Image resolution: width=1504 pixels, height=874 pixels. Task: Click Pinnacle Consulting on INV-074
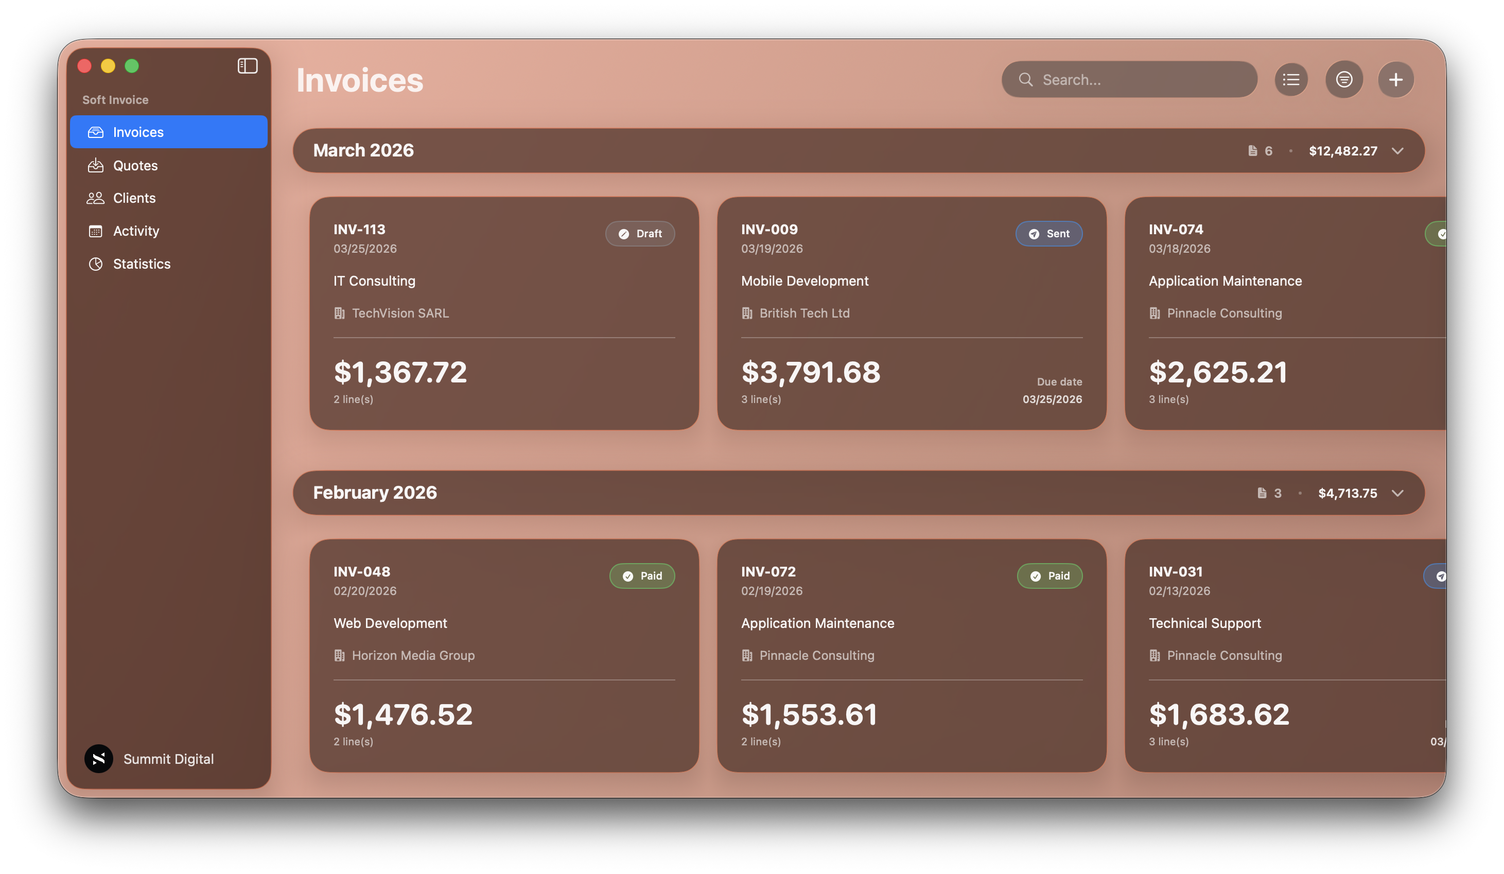(1224, 313)
